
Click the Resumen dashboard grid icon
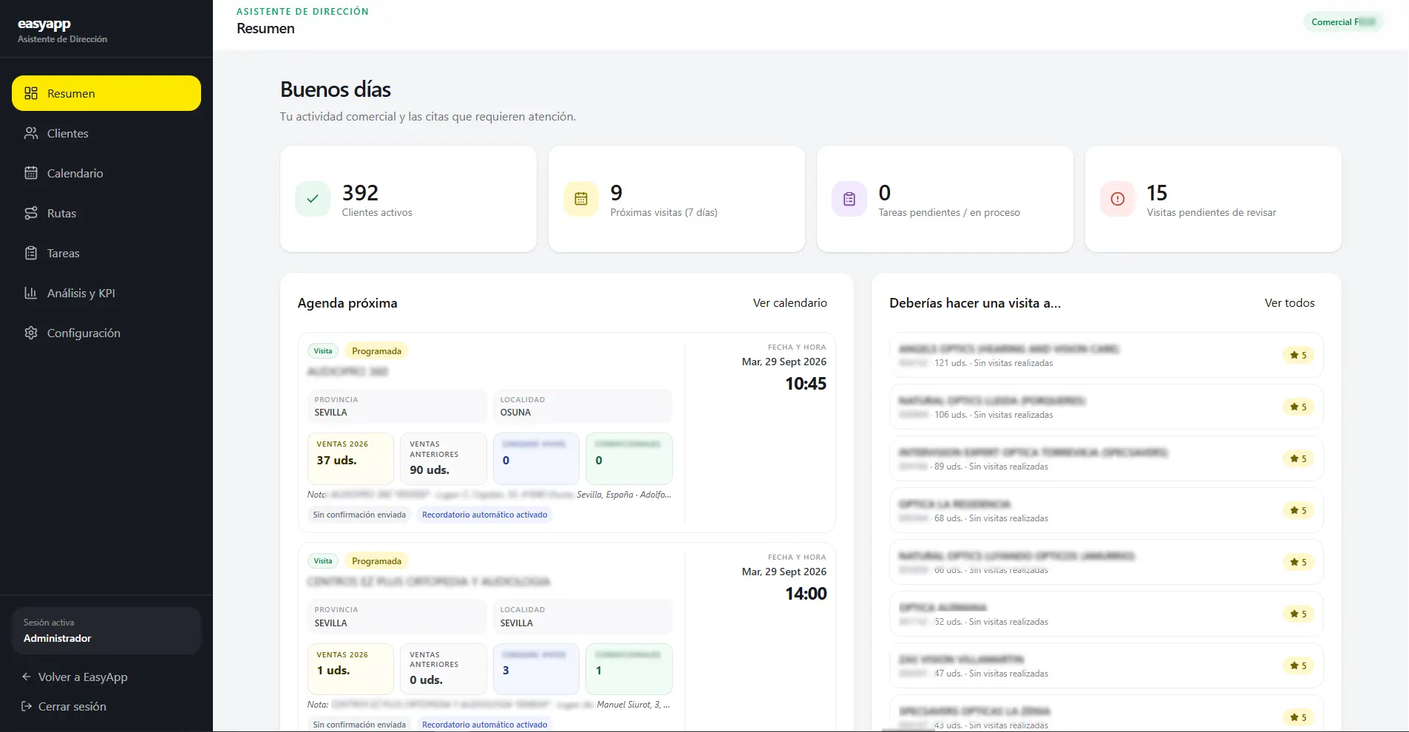click(31, 93)
